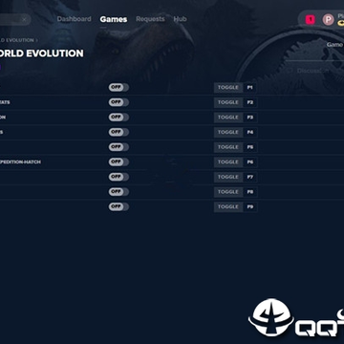Click the TOGGLE button next to F1
344x344 pixels.
228,88
